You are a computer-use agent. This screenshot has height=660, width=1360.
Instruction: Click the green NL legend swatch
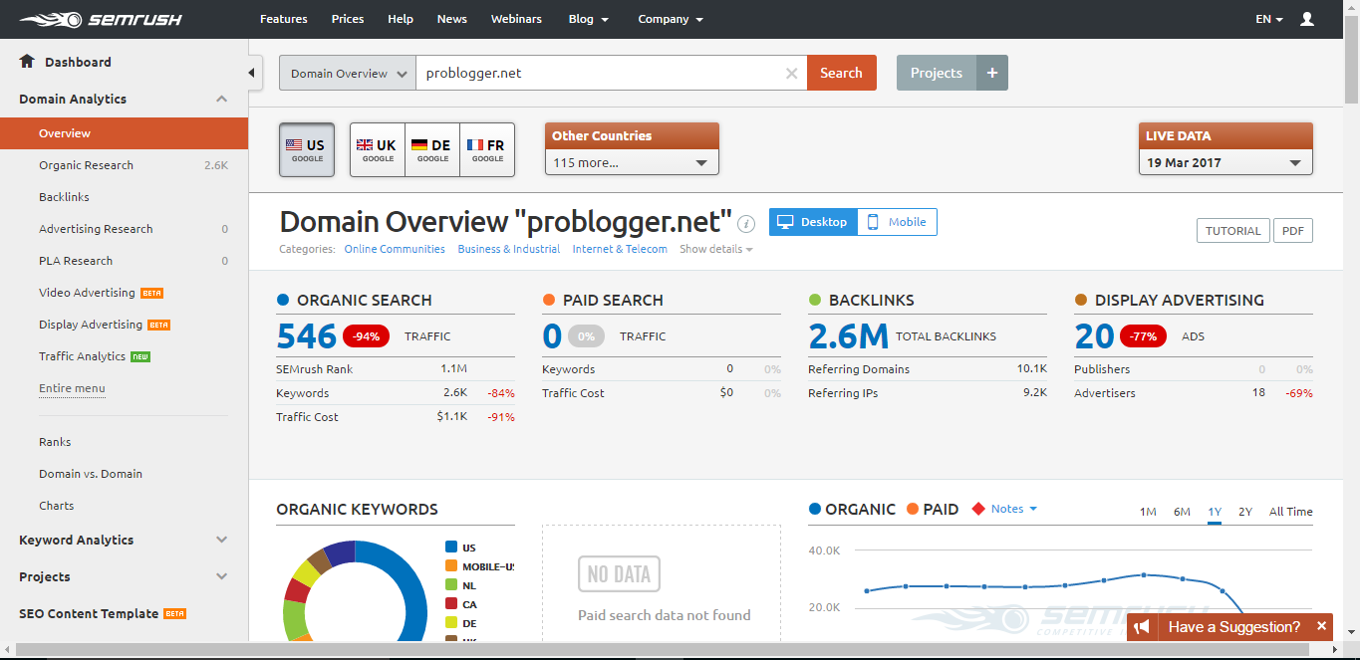click(451, 585)
